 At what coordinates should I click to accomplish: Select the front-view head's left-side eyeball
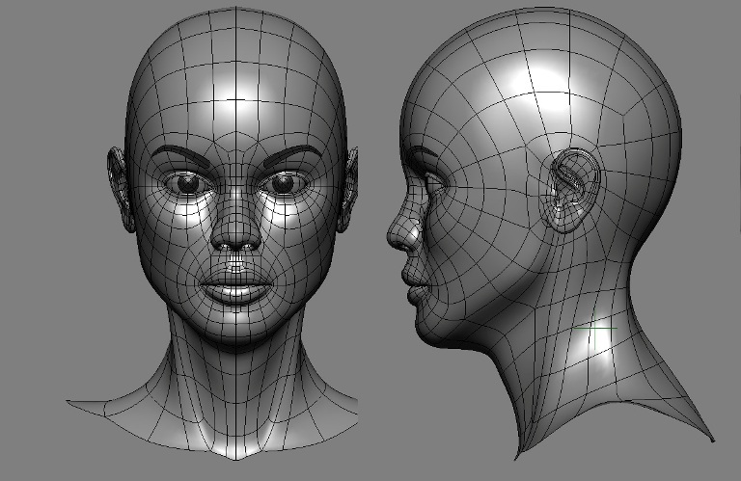coord(183,182)
